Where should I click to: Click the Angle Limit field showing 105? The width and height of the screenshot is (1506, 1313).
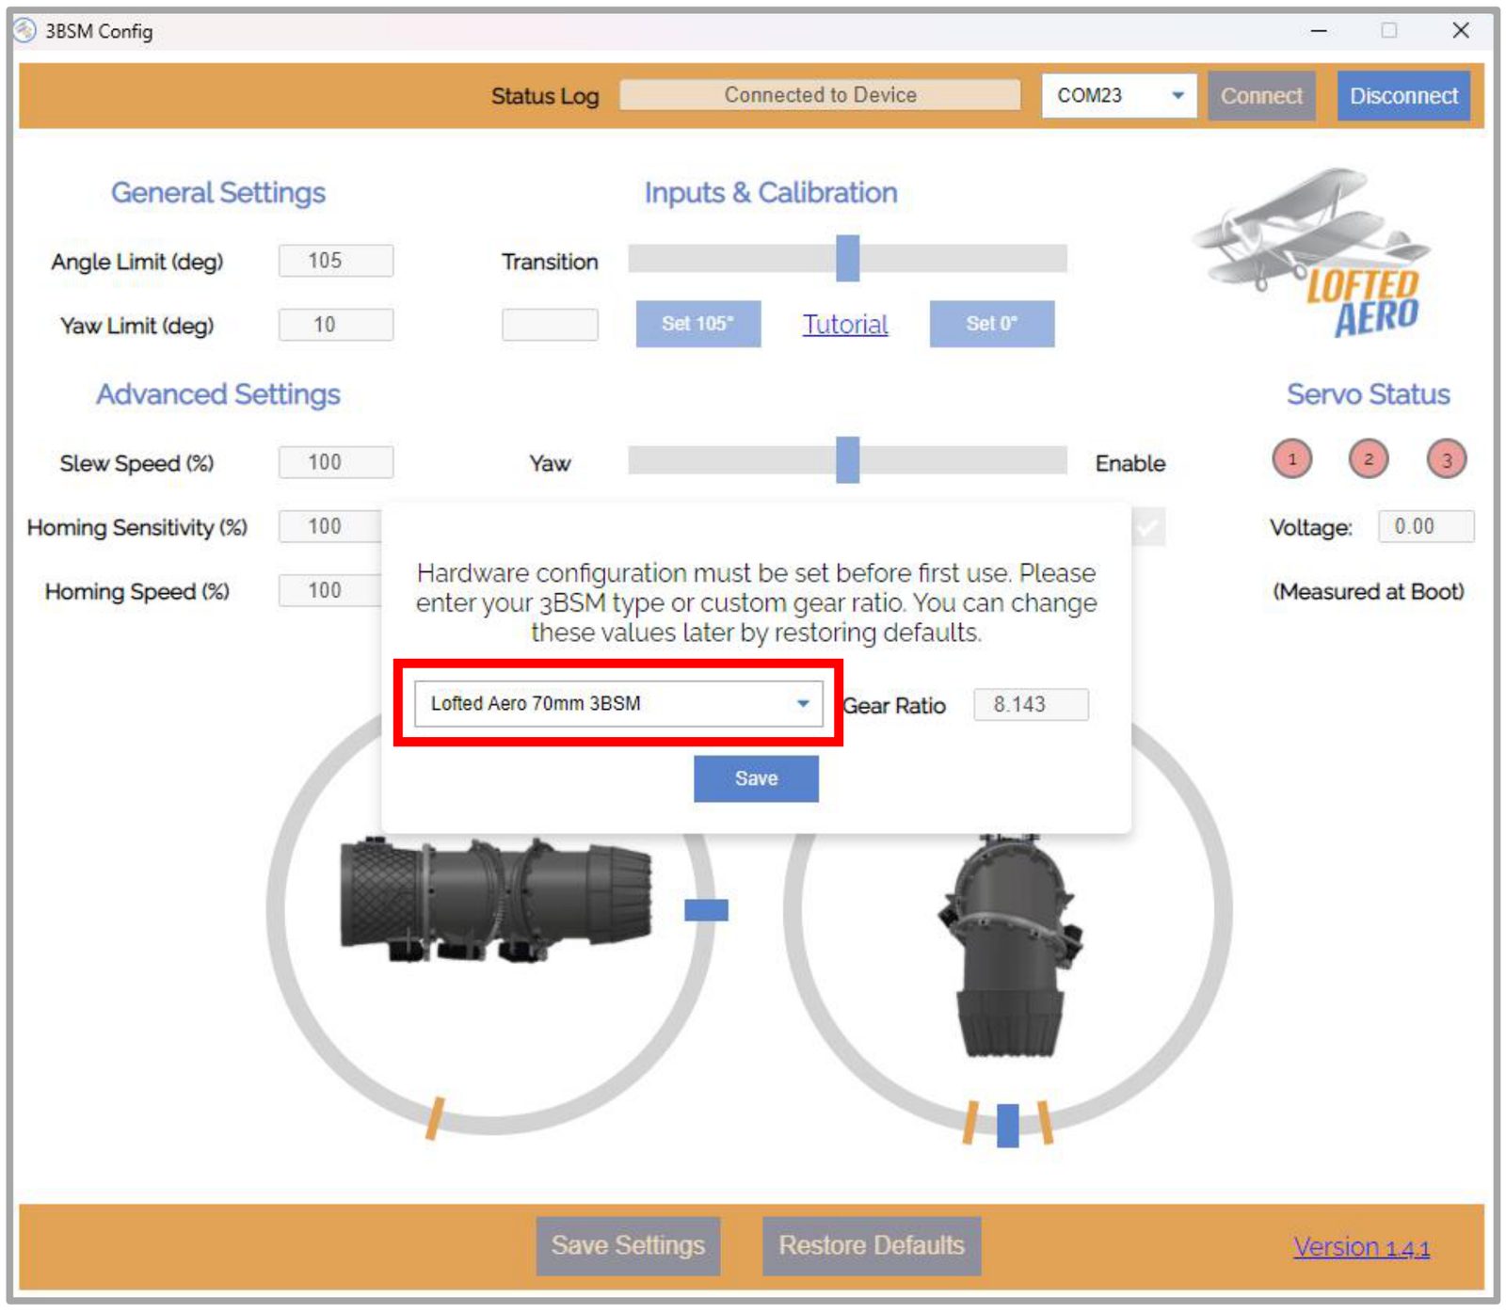(336, 261)
